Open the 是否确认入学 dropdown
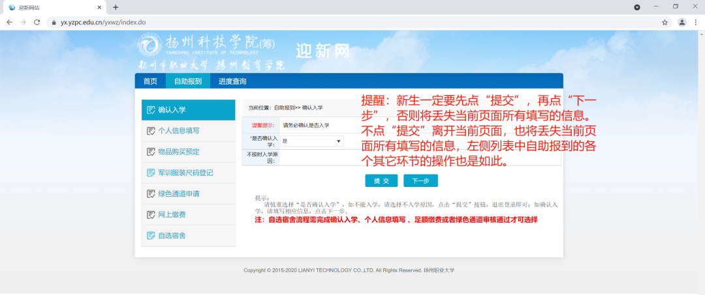 click(311, 141)
